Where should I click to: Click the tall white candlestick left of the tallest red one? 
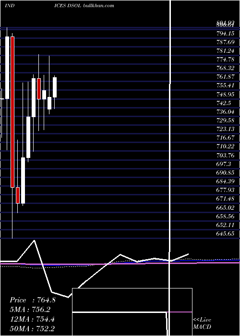click(7, 68)
